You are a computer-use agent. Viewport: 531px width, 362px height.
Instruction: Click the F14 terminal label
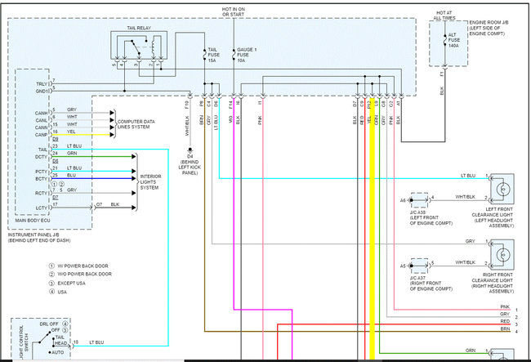(x=230, y=104)
